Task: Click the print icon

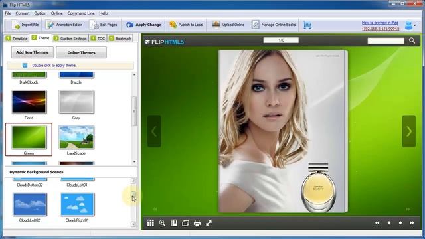Action: (x=197, y=223)
